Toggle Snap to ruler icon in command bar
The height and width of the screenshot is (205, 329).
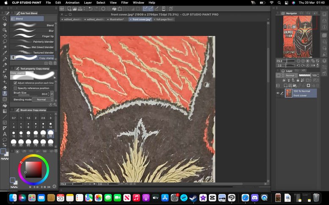pyautogui.click(x=145, y=8)
